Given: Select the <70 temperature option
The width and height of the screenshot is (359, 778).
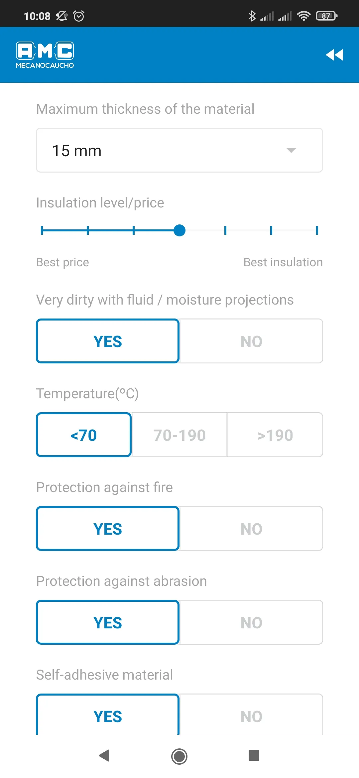Looking at the screenshot, I should [x=84, y=435].
